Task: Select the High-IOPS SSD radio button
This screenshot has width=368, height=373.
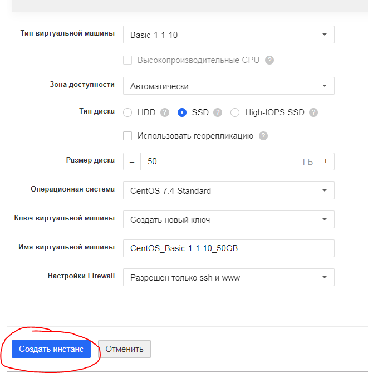Action: (235, 112)
